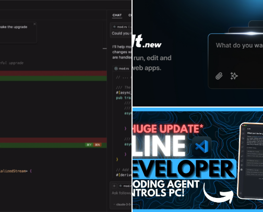Click the plus add-context button in chat

pos(114,186)
